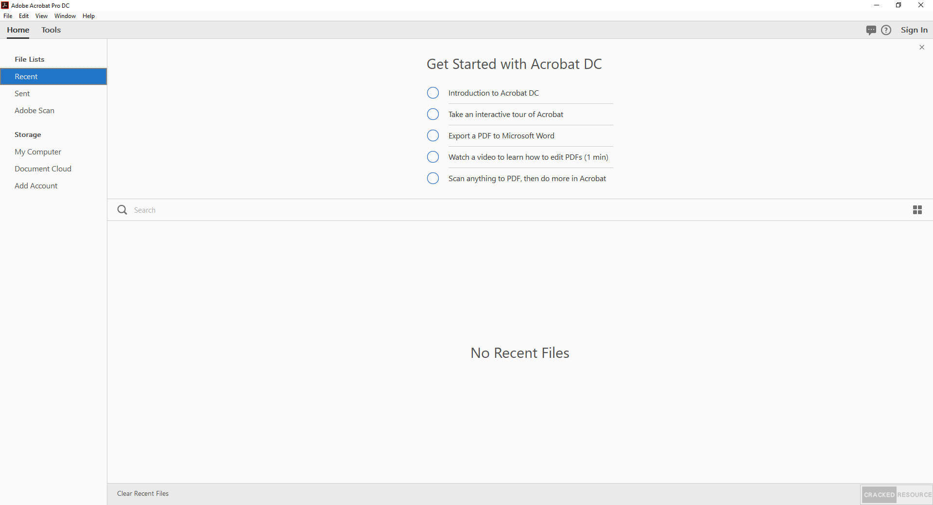Viewport: 933px width, 505px height.
Task: Open the Edit menu
Action: pos(24,16)
